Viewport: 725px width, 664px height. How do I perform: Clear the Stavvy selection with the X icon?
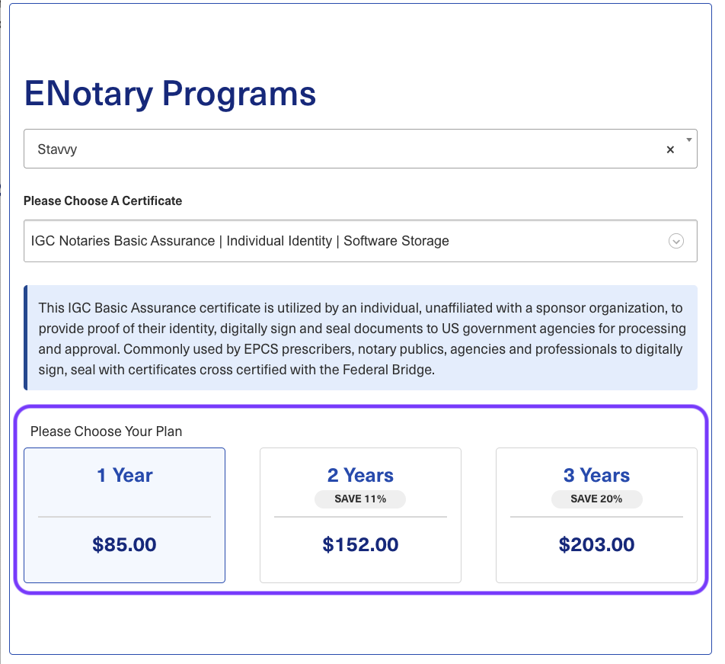click(x=670, y=150)
